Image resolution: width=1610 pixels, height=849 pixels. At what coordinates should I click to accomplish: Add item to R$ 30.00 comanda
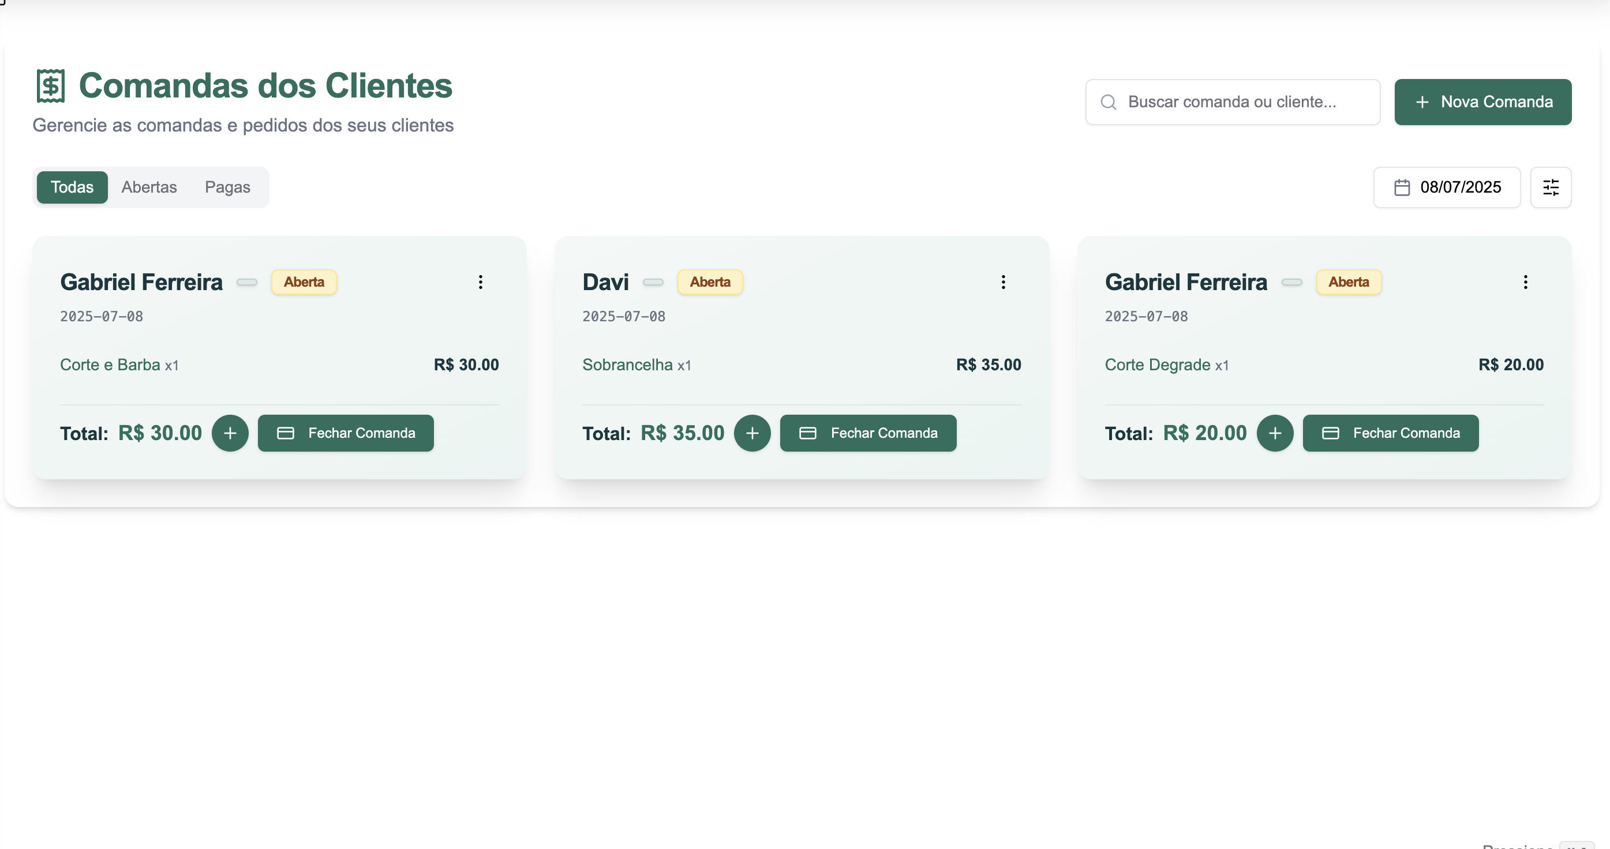[229, 433]
